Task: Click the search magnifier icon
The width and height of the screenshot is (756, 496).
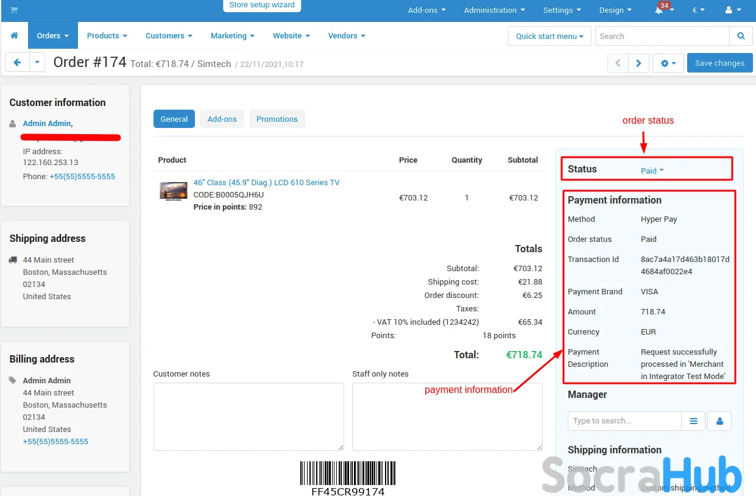Action: click(x=741, y=36)
